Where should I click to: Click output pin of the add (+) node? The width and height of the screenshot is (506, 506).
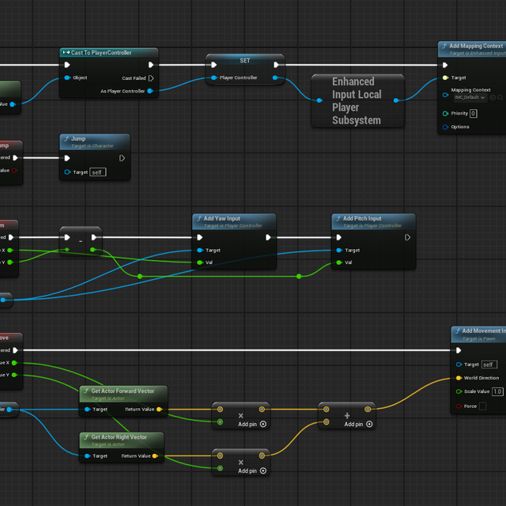tap(368, 410)
